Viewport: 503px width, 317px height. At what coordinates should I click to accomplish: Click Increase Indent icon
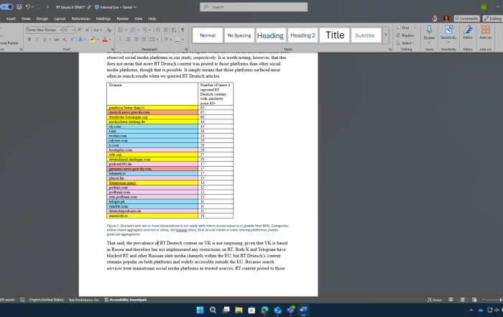(166, 30)
